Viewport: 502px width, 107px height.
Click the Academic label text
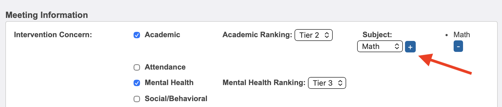coord(162,35)
